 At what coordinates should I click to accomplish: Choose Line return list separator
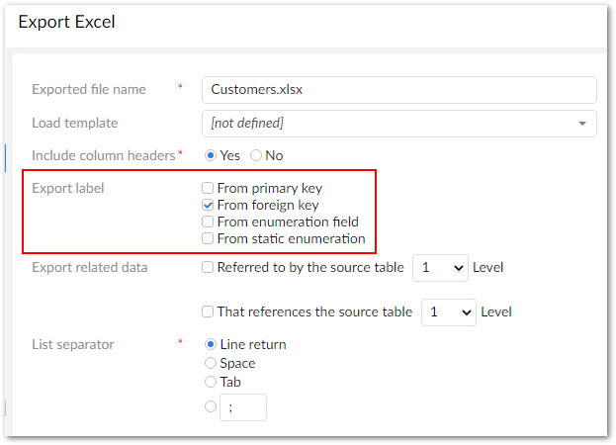(x=210, y=344)
